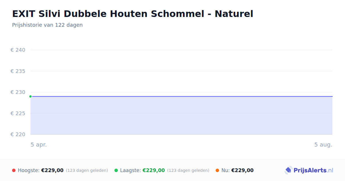Click the 5 apr. date label
Viewport: 345px width, 181px height.
(39, 145)
